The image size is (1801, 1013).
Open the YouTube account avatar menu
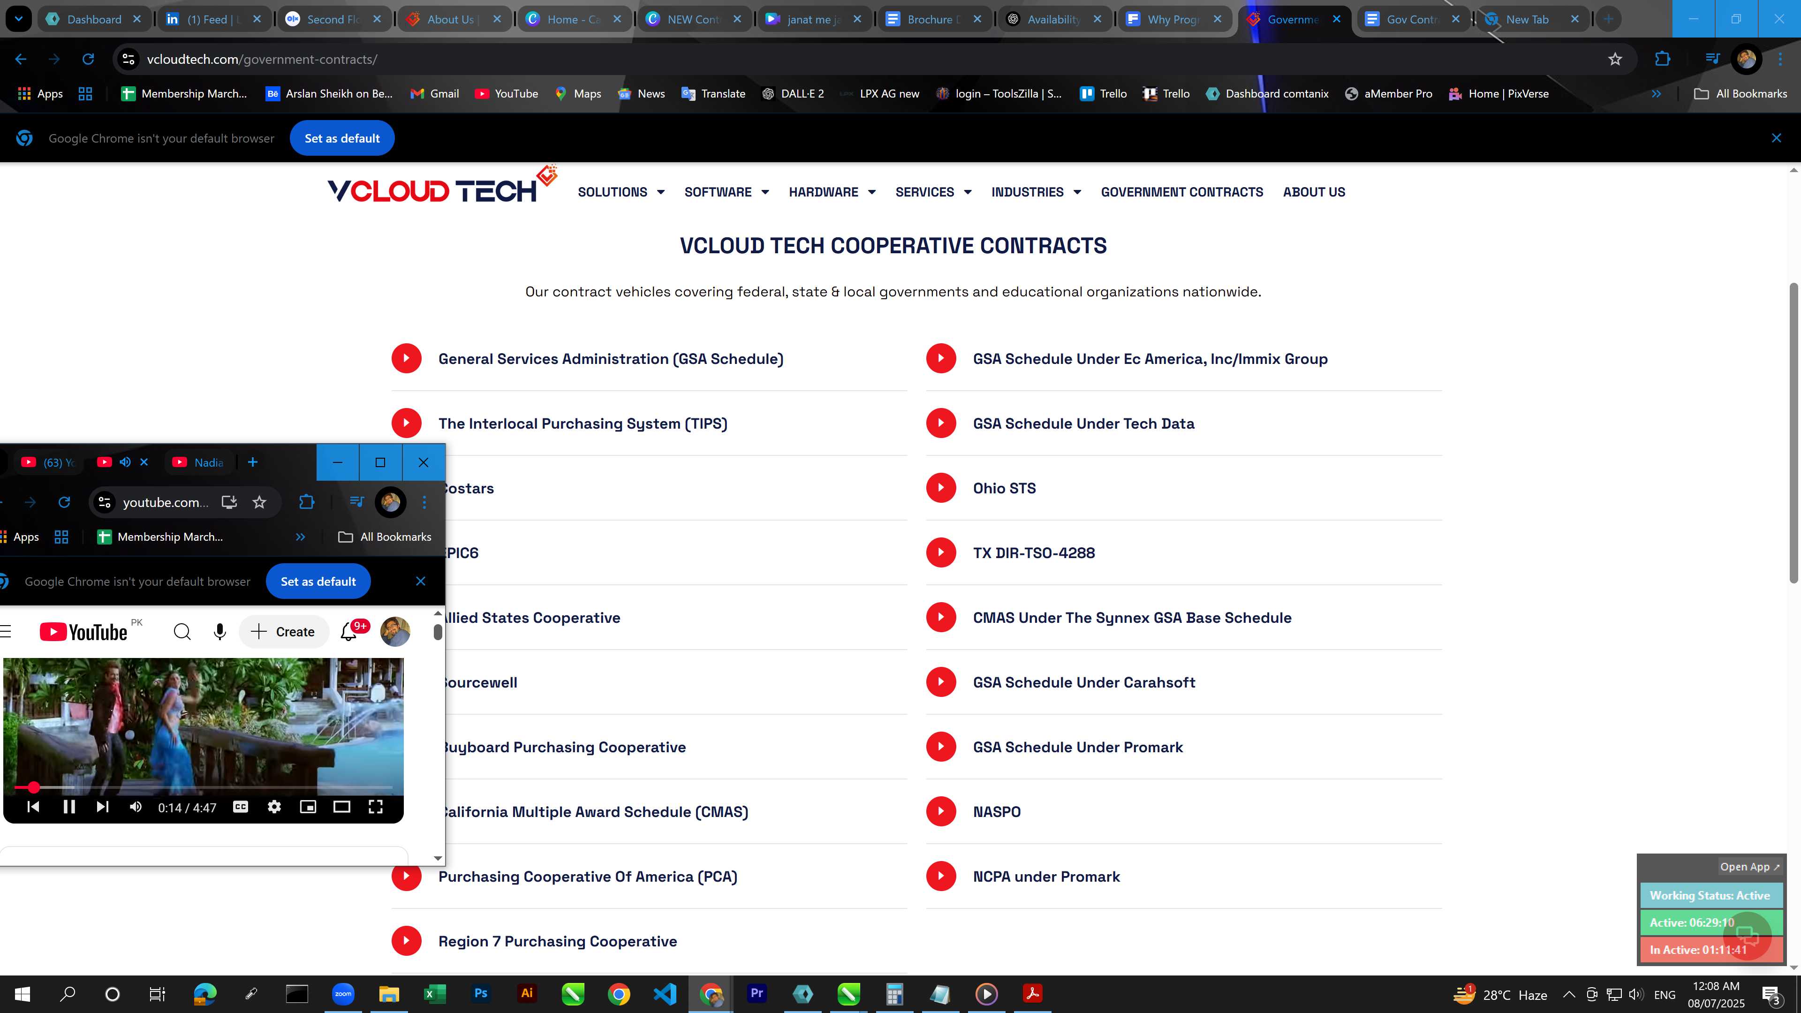pos(395,632)
